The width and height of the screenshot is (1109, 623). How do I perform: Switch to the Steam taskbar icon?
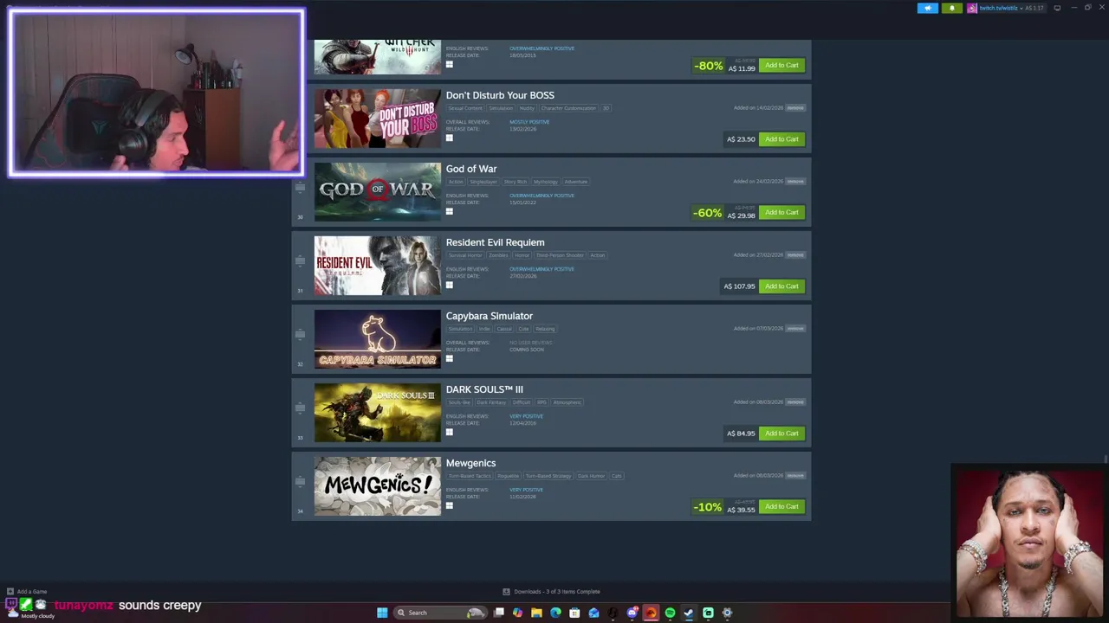689,613
